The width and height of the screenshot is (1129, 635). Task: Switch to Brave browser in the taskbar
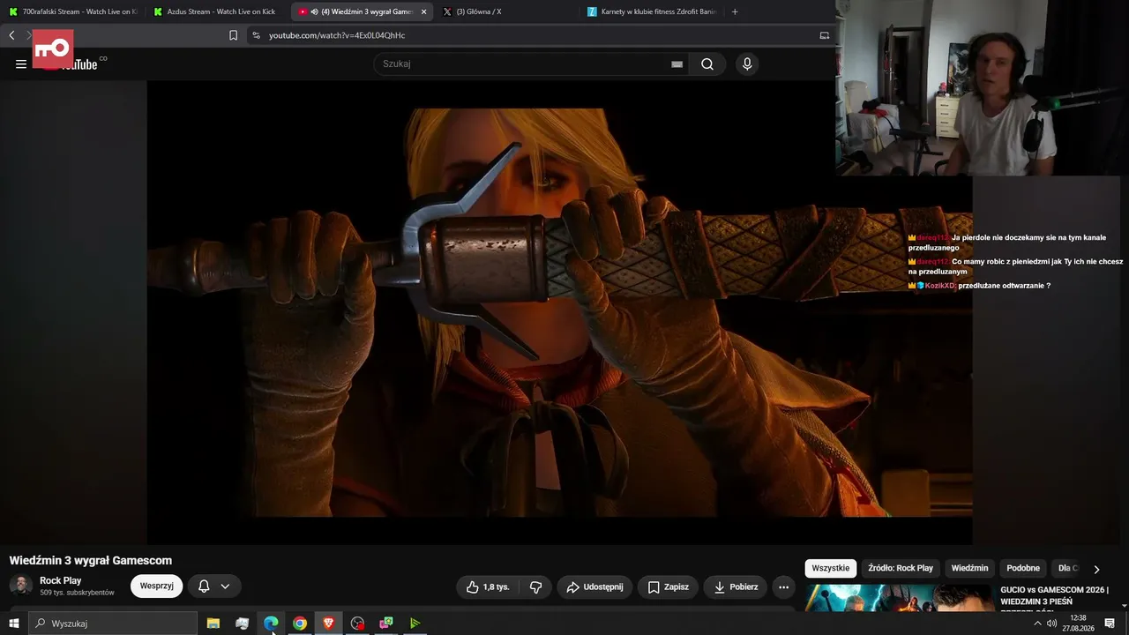329,624
